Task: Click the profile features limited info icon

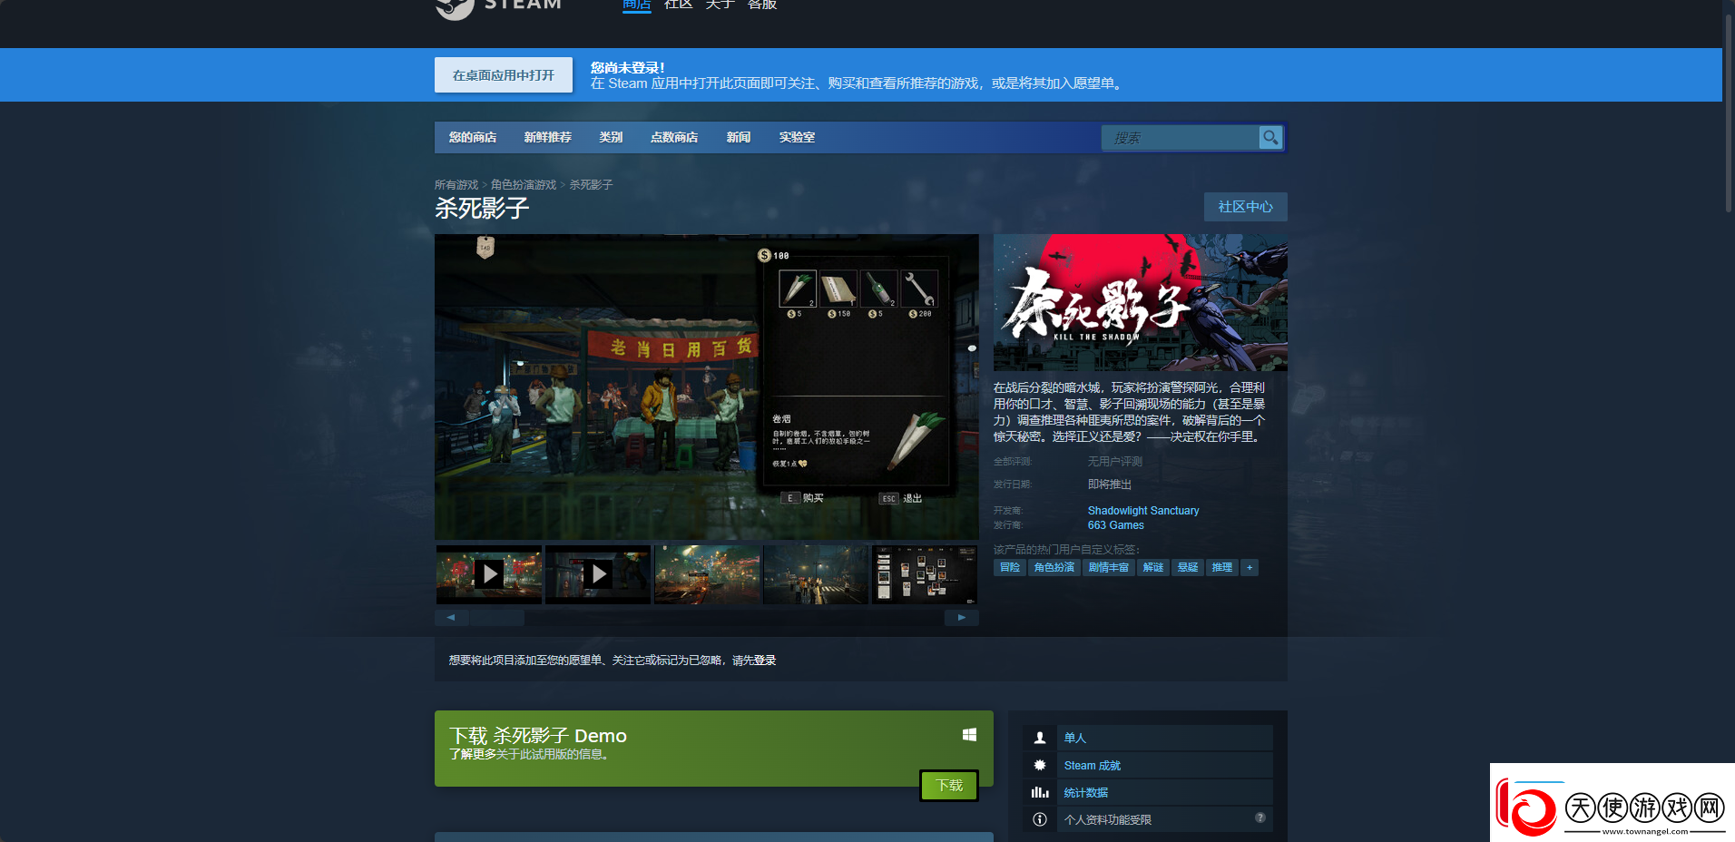Action: 1040,819
